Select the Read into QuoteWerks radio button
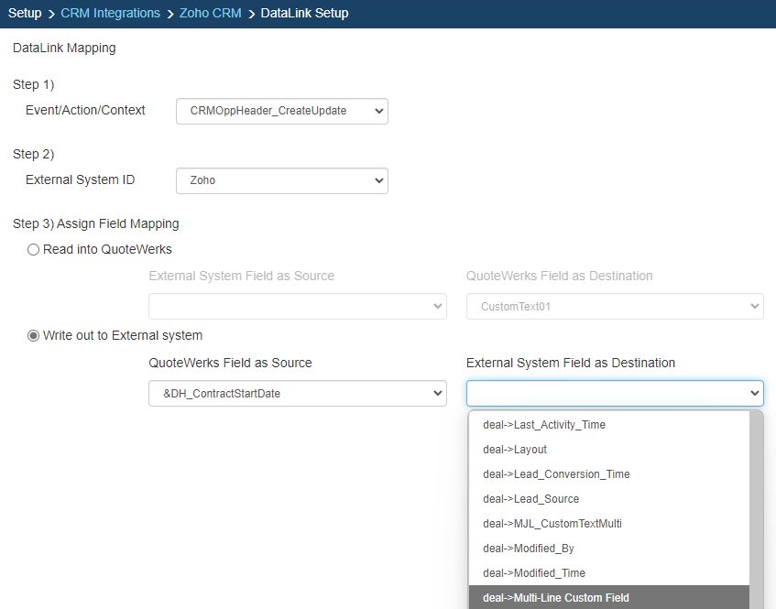 click(34, 249)
